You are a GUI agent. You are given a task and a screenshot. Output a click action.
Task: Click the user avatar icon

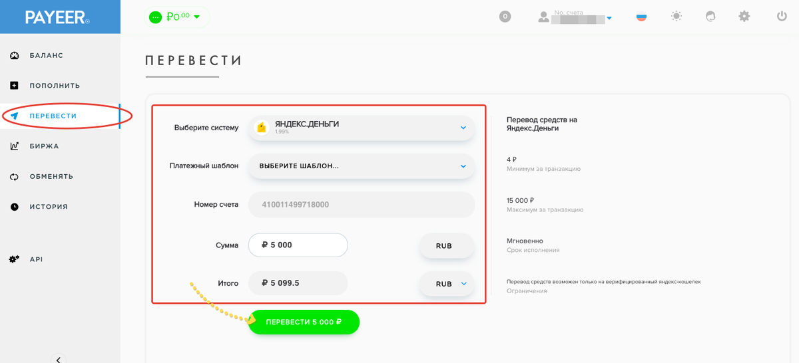(x=544, y=17)
